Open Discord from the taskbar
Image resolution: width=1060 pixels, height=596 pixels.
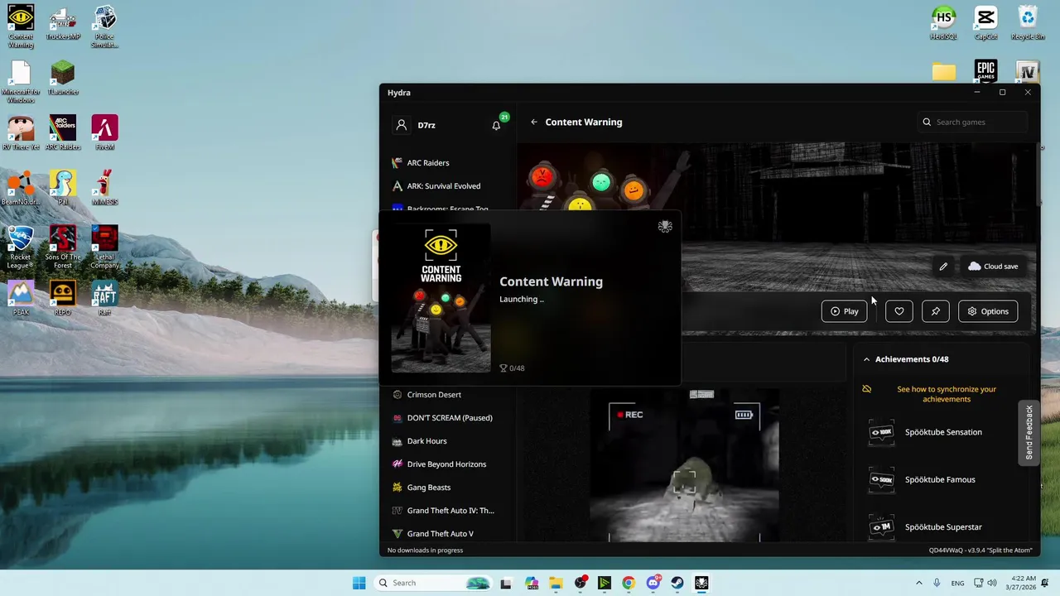653,583
